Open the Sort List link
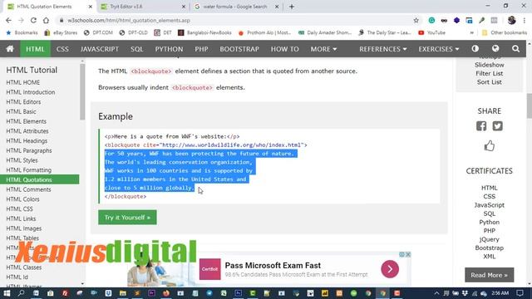 tap(490, 82)
